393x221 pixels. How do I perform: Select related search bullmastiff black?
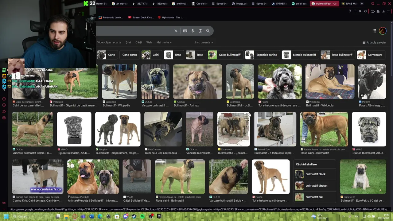(315, 174)
